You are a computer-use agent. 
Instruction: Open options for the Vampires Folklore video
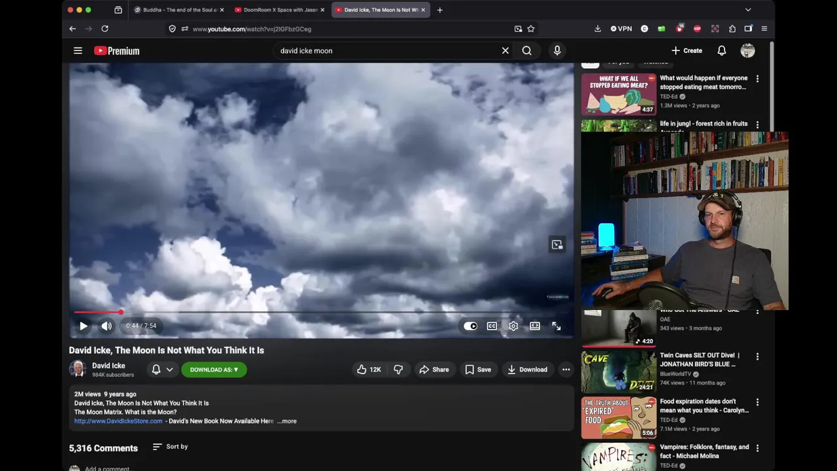click(757, 448)
